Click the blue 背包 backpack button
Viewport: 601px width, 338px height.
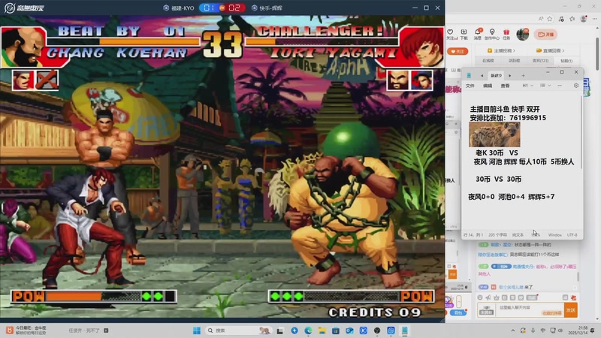[x=458, y=312]
